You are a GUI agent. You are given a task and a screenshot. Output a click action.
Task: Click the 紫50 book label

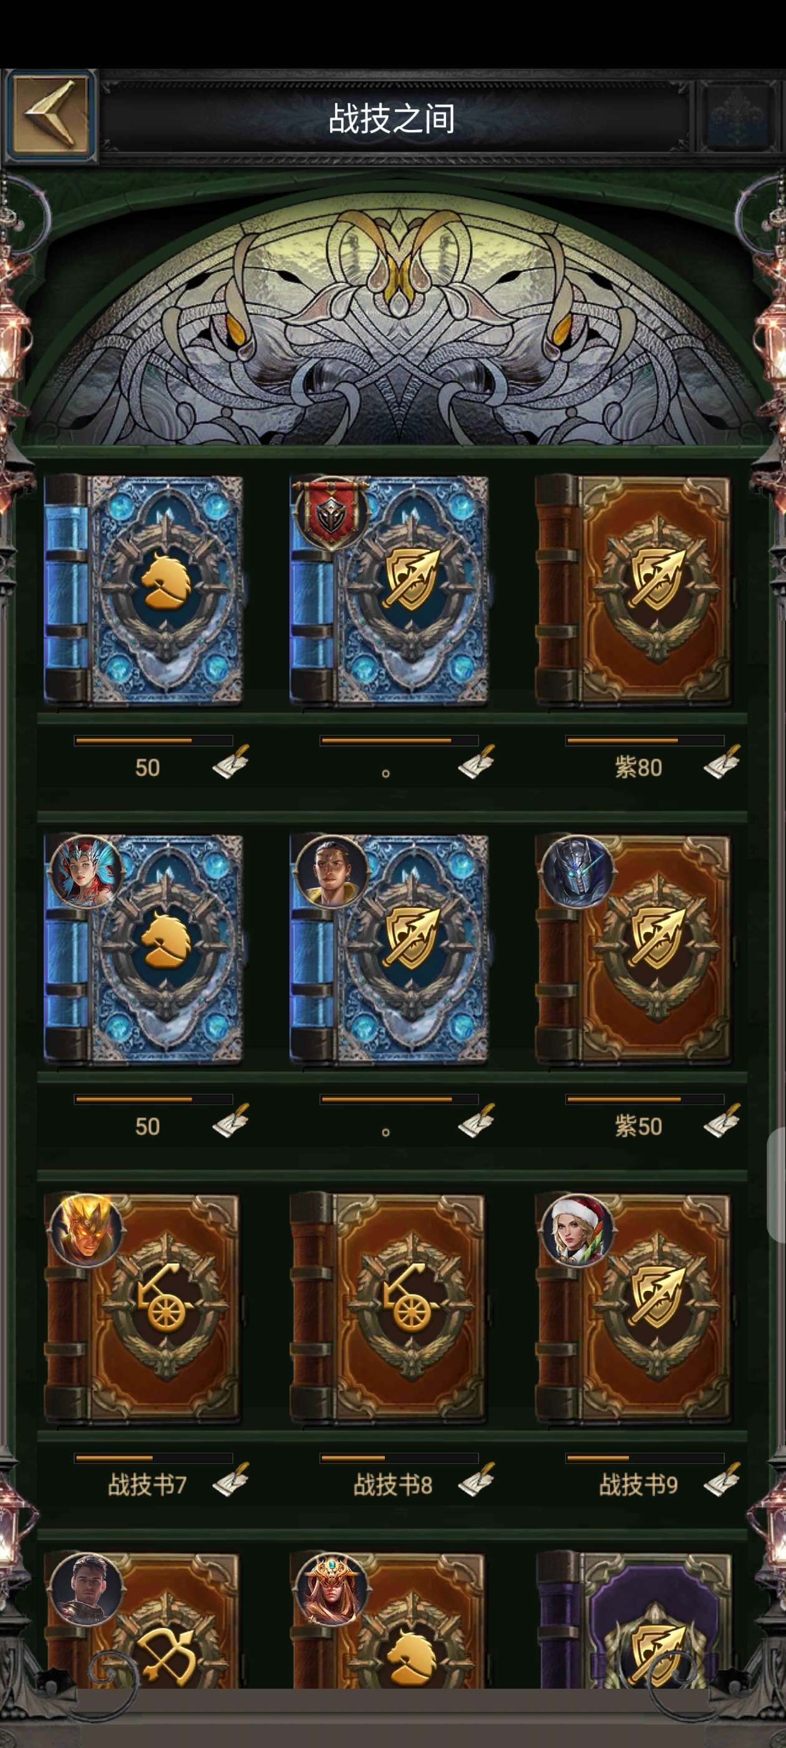point(638,1126)
